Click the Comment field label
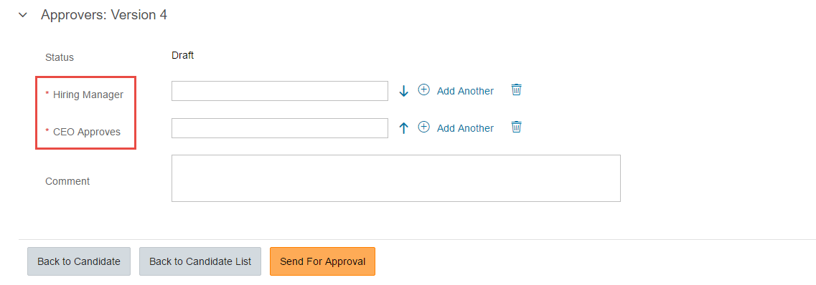Screen dimensions: 816x285 coord(67,181)
